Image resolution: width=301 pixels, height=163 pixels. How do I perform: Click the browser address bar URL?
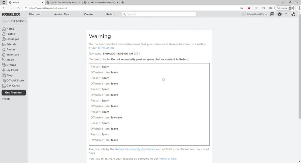[x=48, y=8]
